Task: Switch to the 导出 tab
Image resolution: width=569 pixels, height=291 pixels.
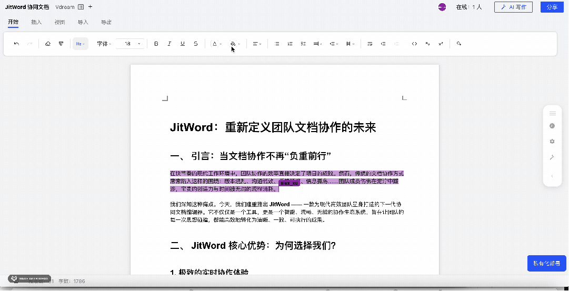Action: coord(106,22)
